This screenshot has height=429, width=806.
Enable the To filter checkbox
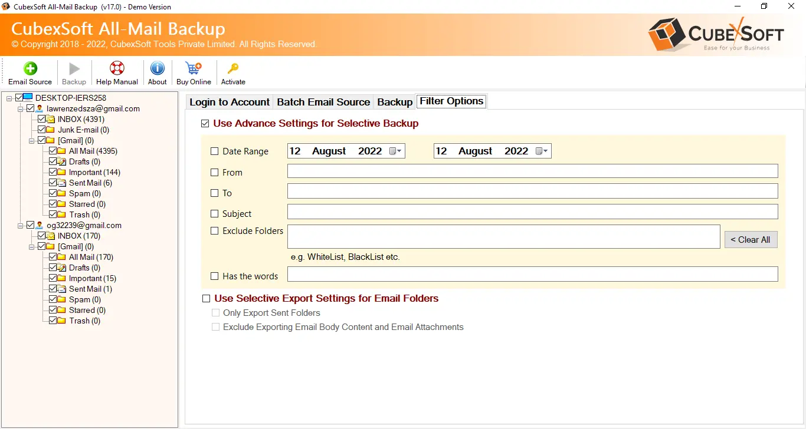point(215,193)
